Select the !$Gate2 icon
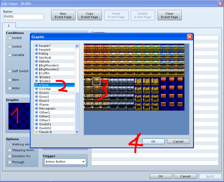The image size is (224, 182). click(36, 81)
